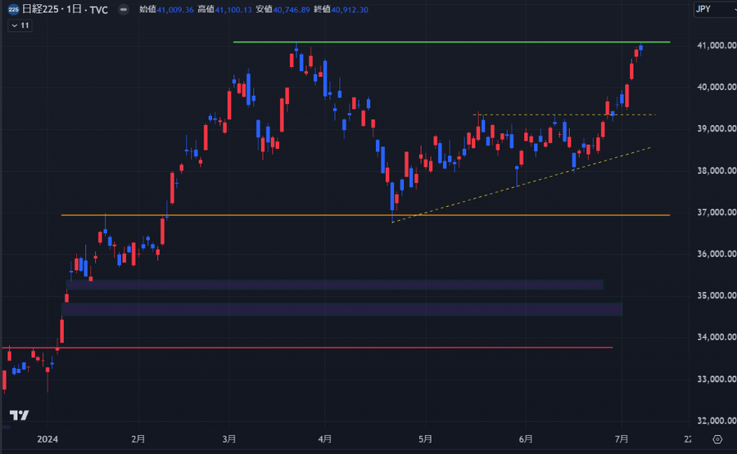The height and width of the screenshot is (454, 737).
Task: Open chart settings via the gear icon
Action: click(x=717, y=439)
